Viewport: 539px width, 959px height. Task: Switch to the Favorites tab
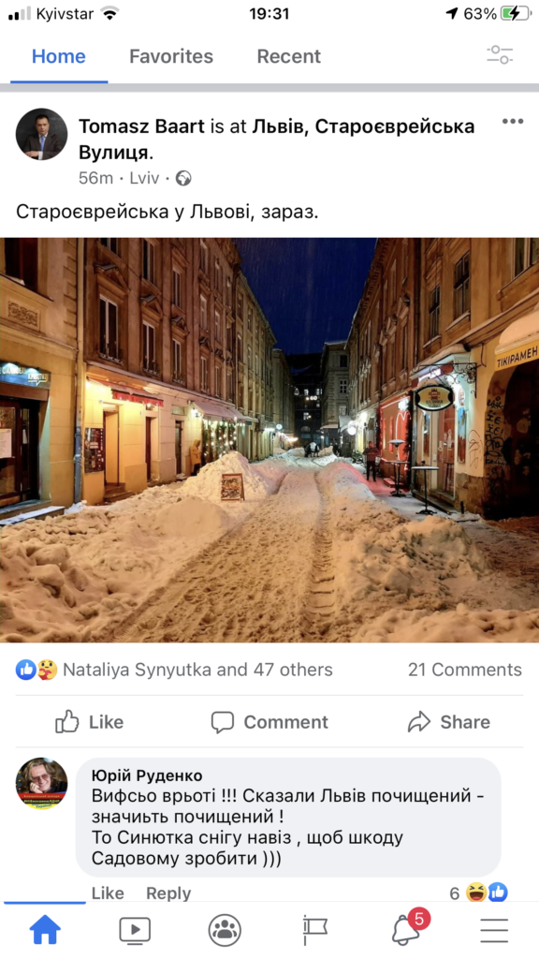point(171,56)
